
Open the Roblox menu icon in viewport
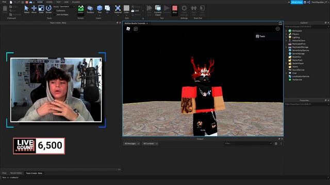click(128, 29)
